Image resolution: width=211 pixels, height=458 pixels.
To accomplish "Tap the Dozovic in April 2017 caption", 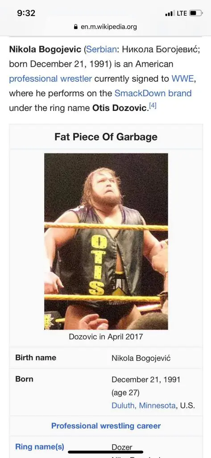I will point(106,336).
